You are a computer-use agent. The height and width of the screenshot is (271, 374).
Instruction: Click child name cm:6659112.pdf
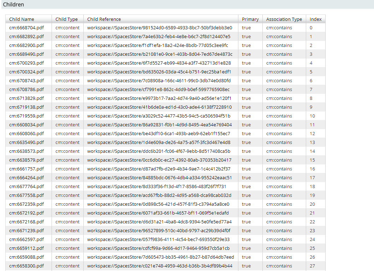(x=26, y=248)
